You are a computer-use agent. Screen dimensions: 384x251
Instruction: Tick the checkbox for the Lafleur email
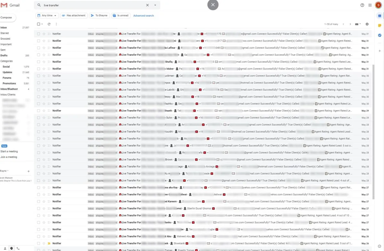tap(38, 48)
